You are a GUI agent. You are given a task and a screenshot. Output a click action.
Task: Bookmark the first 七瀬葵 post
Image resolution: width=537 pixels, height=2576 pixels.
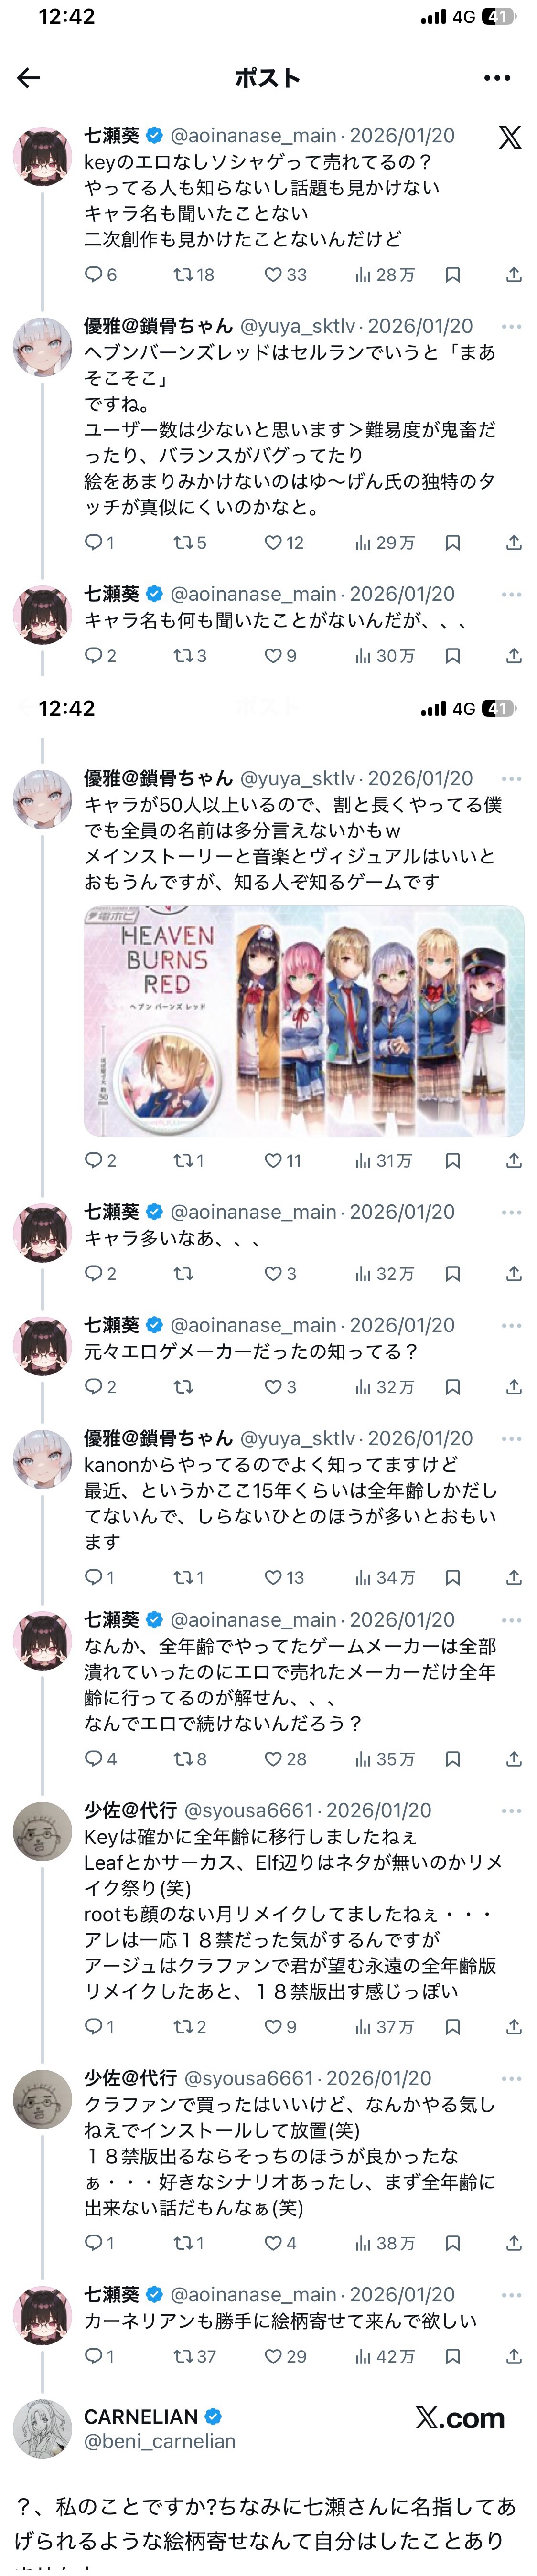453,275
